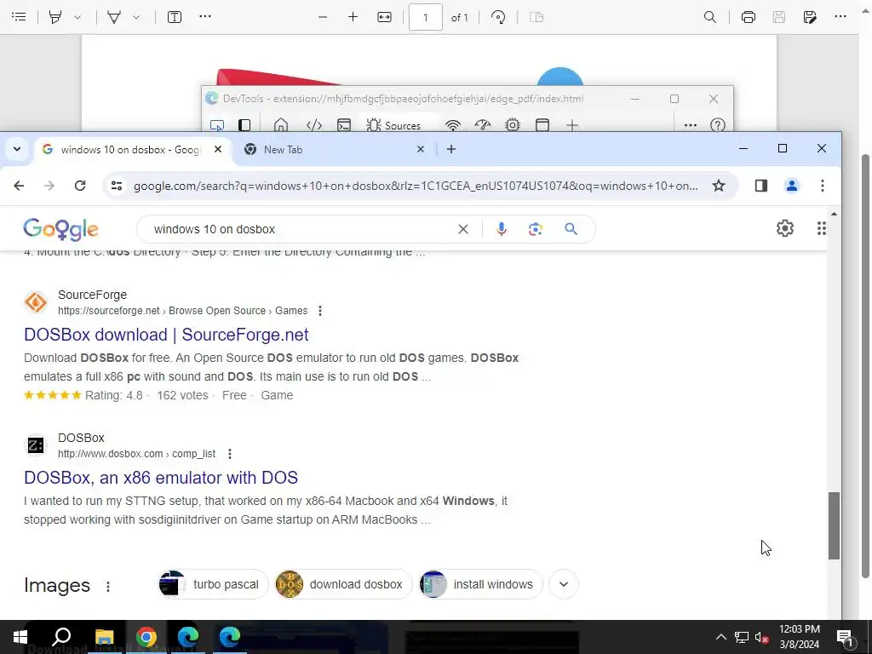Open the PDF table of contents icon
Viewport: 872px width, 654px height.
click(x=19, y=17)
